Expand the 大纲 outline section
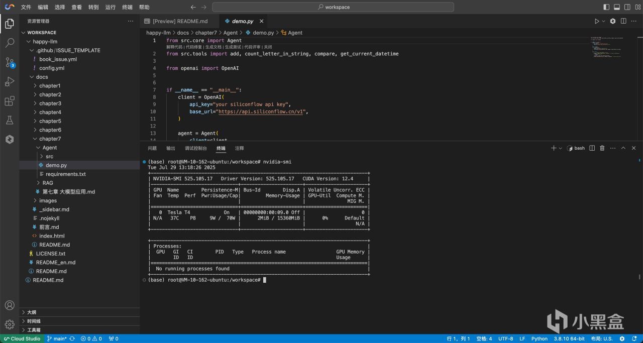643x343 pixels. click(x=32, y=312)
